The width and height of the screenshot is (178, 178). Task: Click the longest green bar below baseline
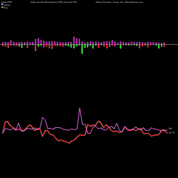click(x=82, y=49)
